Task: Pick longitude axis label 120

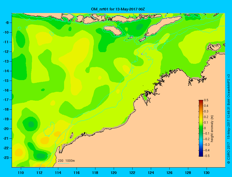Action: point(114,173)
